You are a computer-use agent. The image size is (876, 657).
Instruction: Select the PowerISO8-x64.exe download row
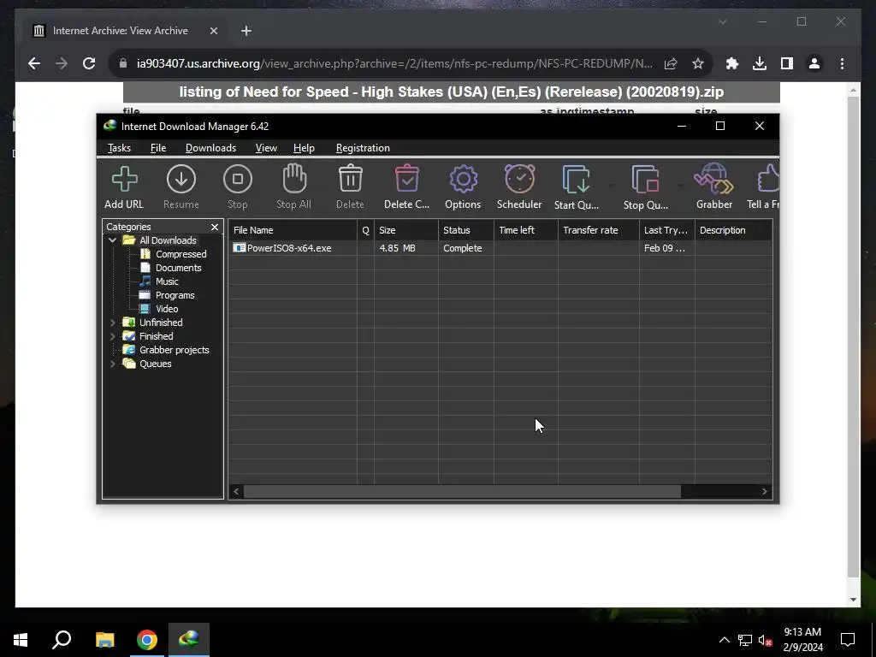coord(500,248)
